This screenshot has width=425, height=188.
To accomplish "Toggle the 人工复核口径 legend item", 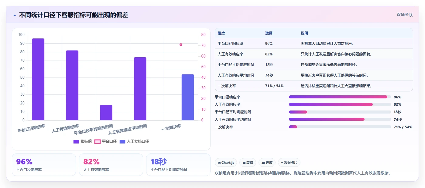I will click(x=134, y=141).
